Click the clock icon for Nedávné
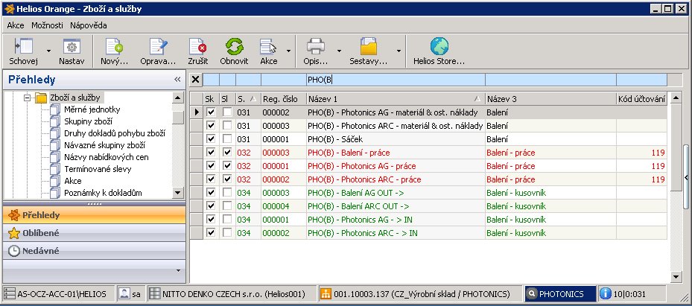 tap(14, 251)
